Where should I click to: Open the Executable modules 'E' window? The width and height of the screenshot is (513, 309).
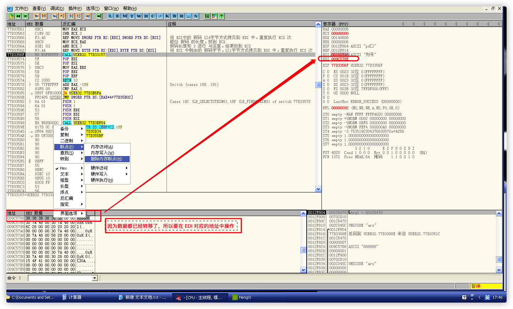click(x=118, y=16)
